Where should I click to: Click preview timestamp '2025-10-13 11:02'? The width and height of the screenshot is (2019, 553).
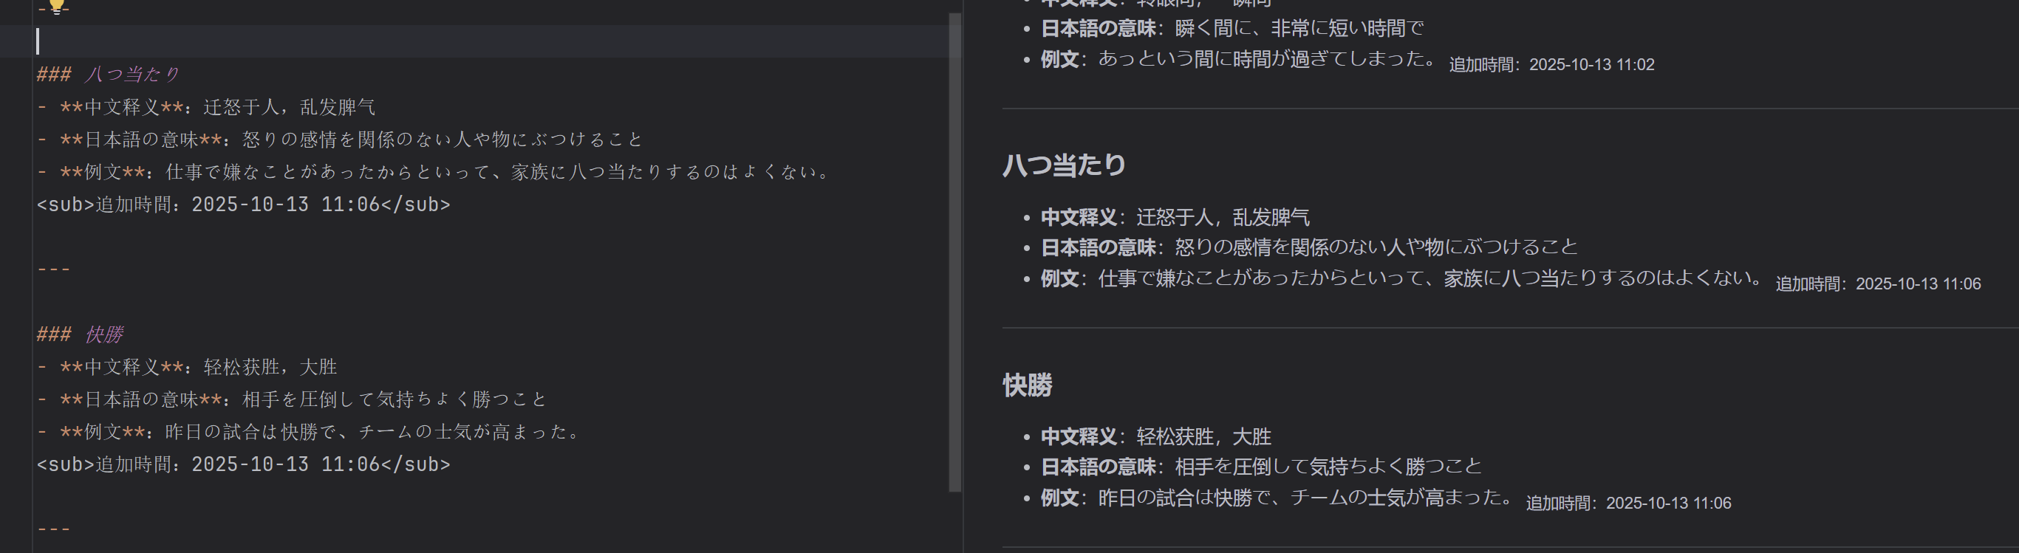[1591, 64]
